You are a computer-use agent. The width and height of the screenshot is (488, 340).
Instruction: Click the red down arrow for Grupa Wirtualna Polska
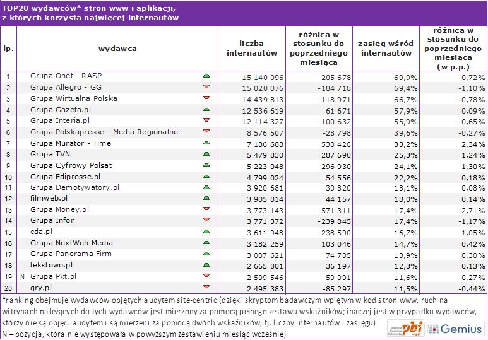pyautogui.click(x=206, y=98)
